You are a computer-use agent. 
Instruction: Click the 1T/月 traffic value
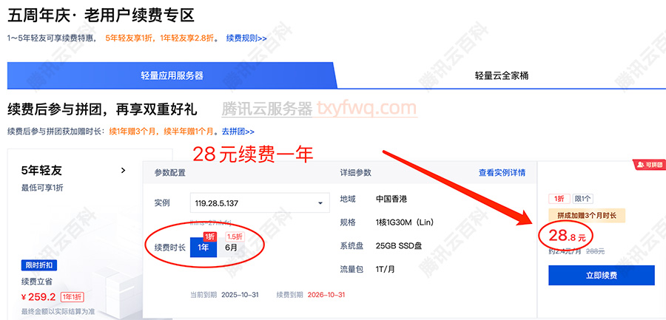386,269
